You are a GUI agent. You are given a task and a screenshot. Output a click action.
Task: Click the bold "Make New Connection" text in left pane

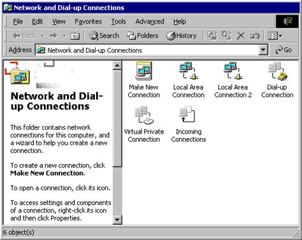(x=47, y=173)
